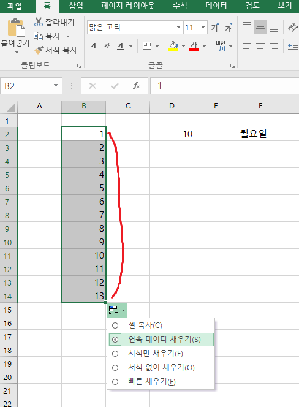Viewport: 299px width, 407px height.
Task: Switch to the 보기 tab
Action: pyautogui.click(x=285, y=6)
